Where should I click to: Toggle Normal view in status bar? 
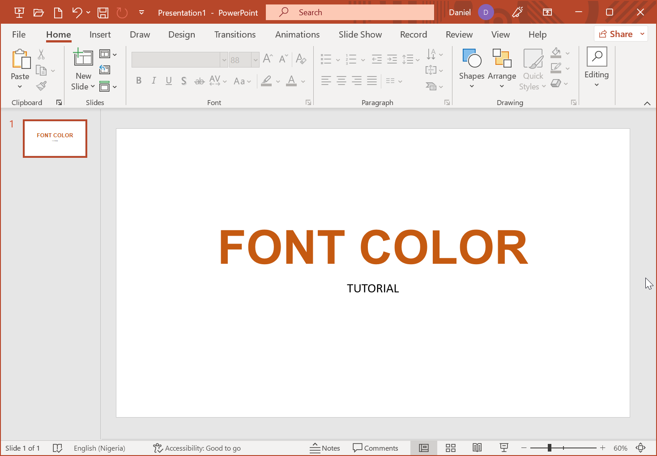tap(424, 448)
